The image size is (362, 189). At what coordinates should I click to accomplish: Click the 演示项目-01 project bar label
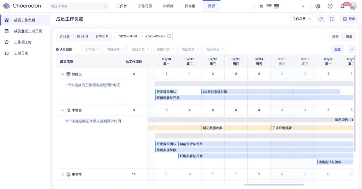click(x=344, y=120)
